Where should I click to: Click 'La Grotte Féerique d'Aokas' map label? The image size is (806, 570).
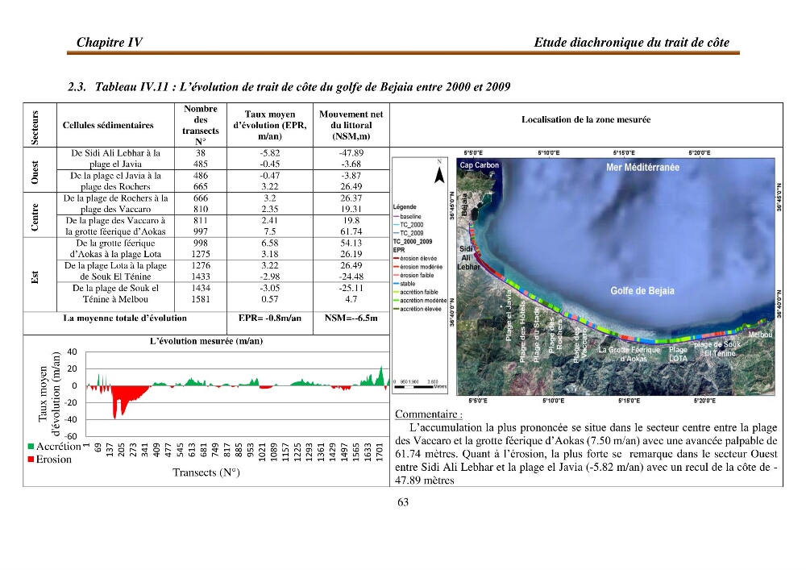[x=629, y=354]
